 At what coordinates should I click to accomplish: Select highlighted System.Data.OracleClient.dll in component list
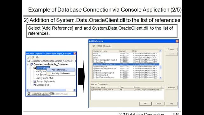126,64
